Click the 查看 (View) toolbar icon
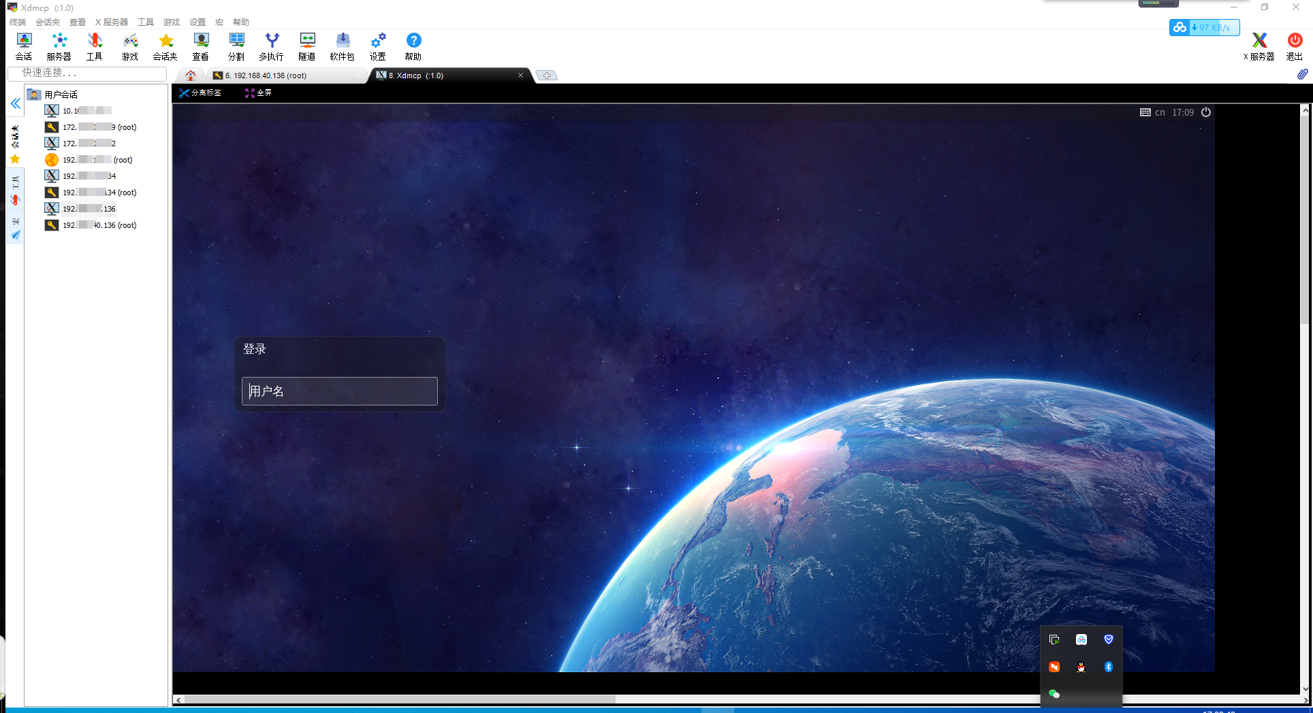 (x=201, y=47)
